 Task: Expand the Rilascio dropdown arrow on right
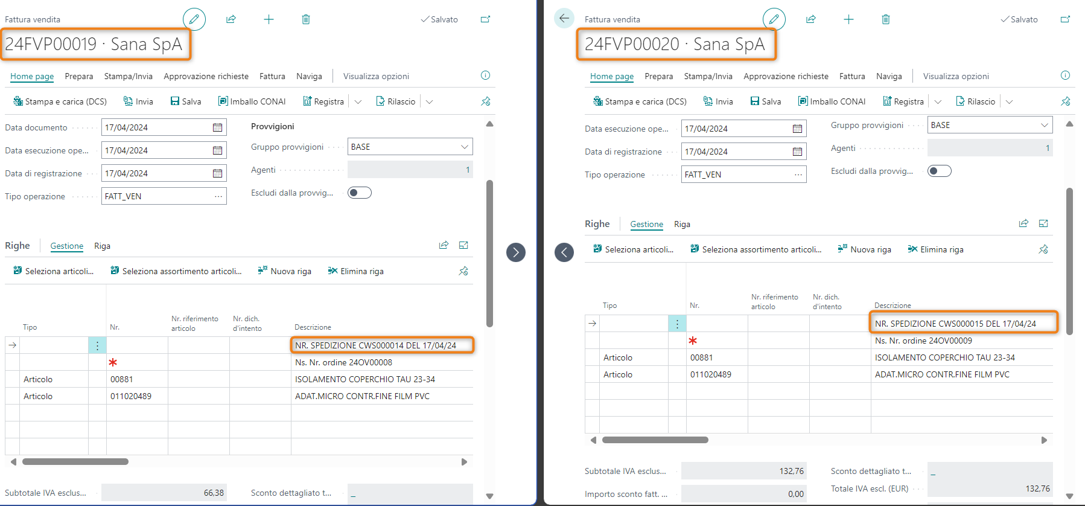pyautogui.click(x=1009, y=102)
